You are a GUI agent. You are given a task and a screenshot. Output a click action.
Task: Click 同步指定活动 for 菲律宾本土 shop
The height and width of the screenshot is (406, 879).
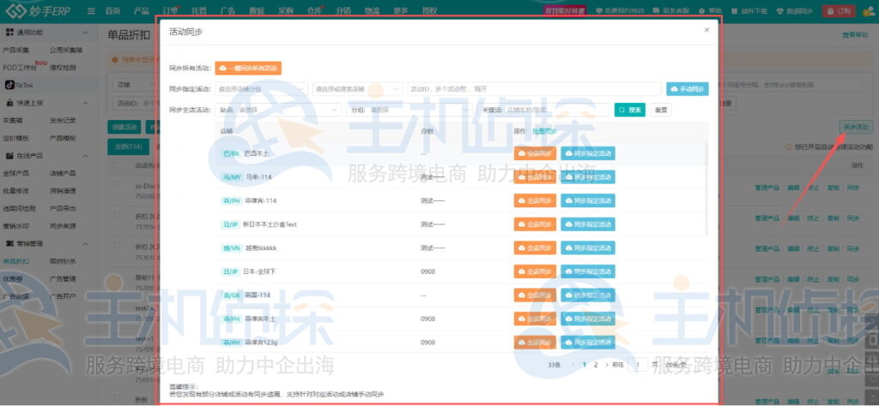pyautogui.click(x=587, y=318)
